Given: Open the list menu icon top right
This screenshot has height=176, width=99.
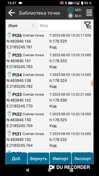Looking at the screenshot, I should pos(89,13).
